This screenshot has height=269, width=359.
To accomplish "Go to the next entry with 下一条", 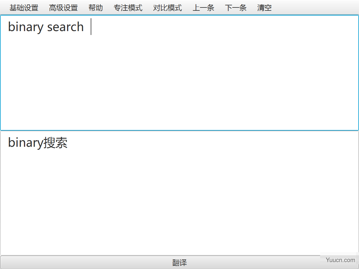I will tap(235, 8).
